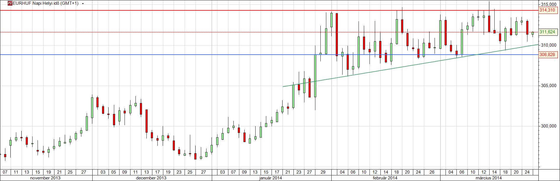
Task: Click the 305,000 price axis value
Action: point(548,86)
